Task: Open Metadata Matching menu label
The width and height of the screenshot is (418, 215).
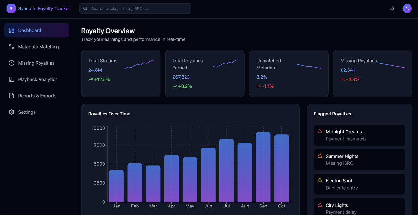Action: [39, 47]
